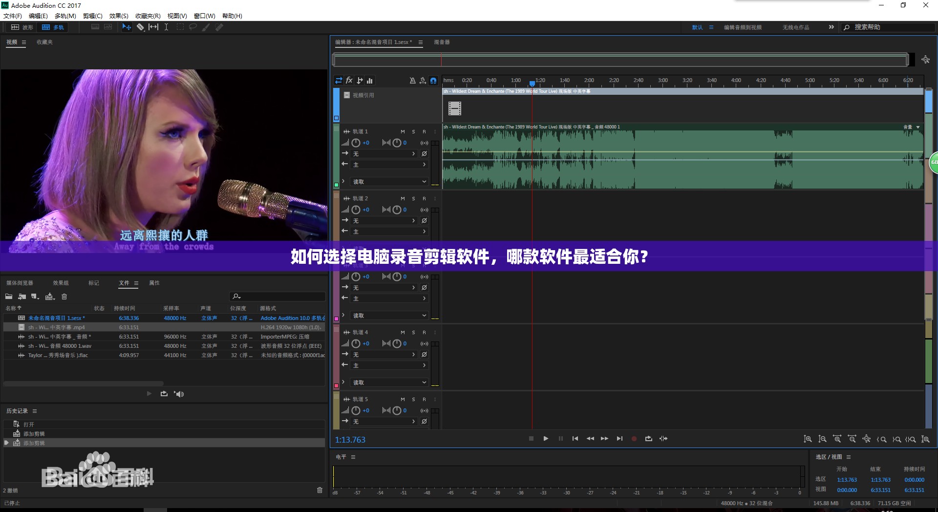Solo Track 1 with S button
This screenshot has height=512, width=938.
pos(413,132)
